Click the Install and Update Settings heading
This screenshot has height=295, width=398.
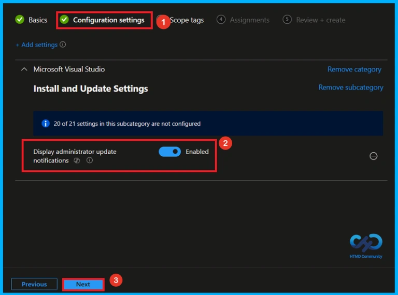(91, 89)
